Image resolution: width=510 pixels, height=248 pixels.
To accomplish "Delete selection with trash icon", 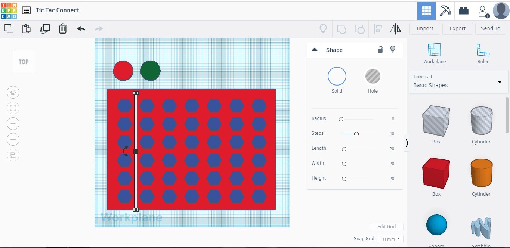I will (63, 29).
